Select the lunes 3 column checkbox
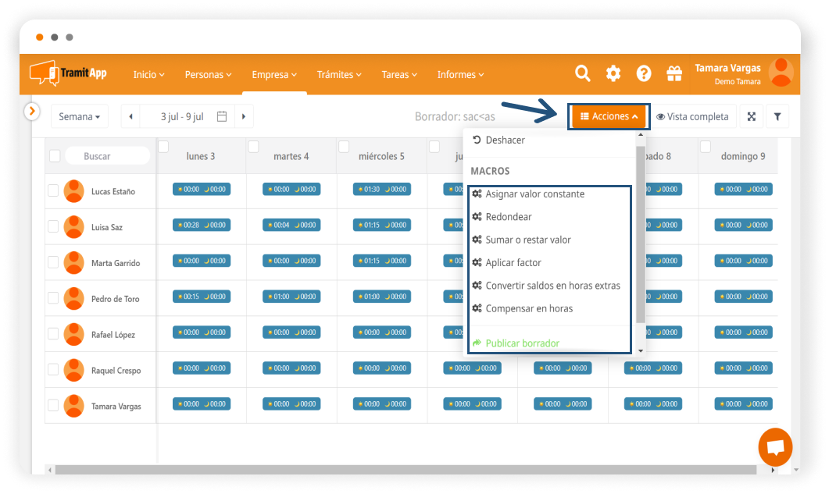 tap(163, 147)
